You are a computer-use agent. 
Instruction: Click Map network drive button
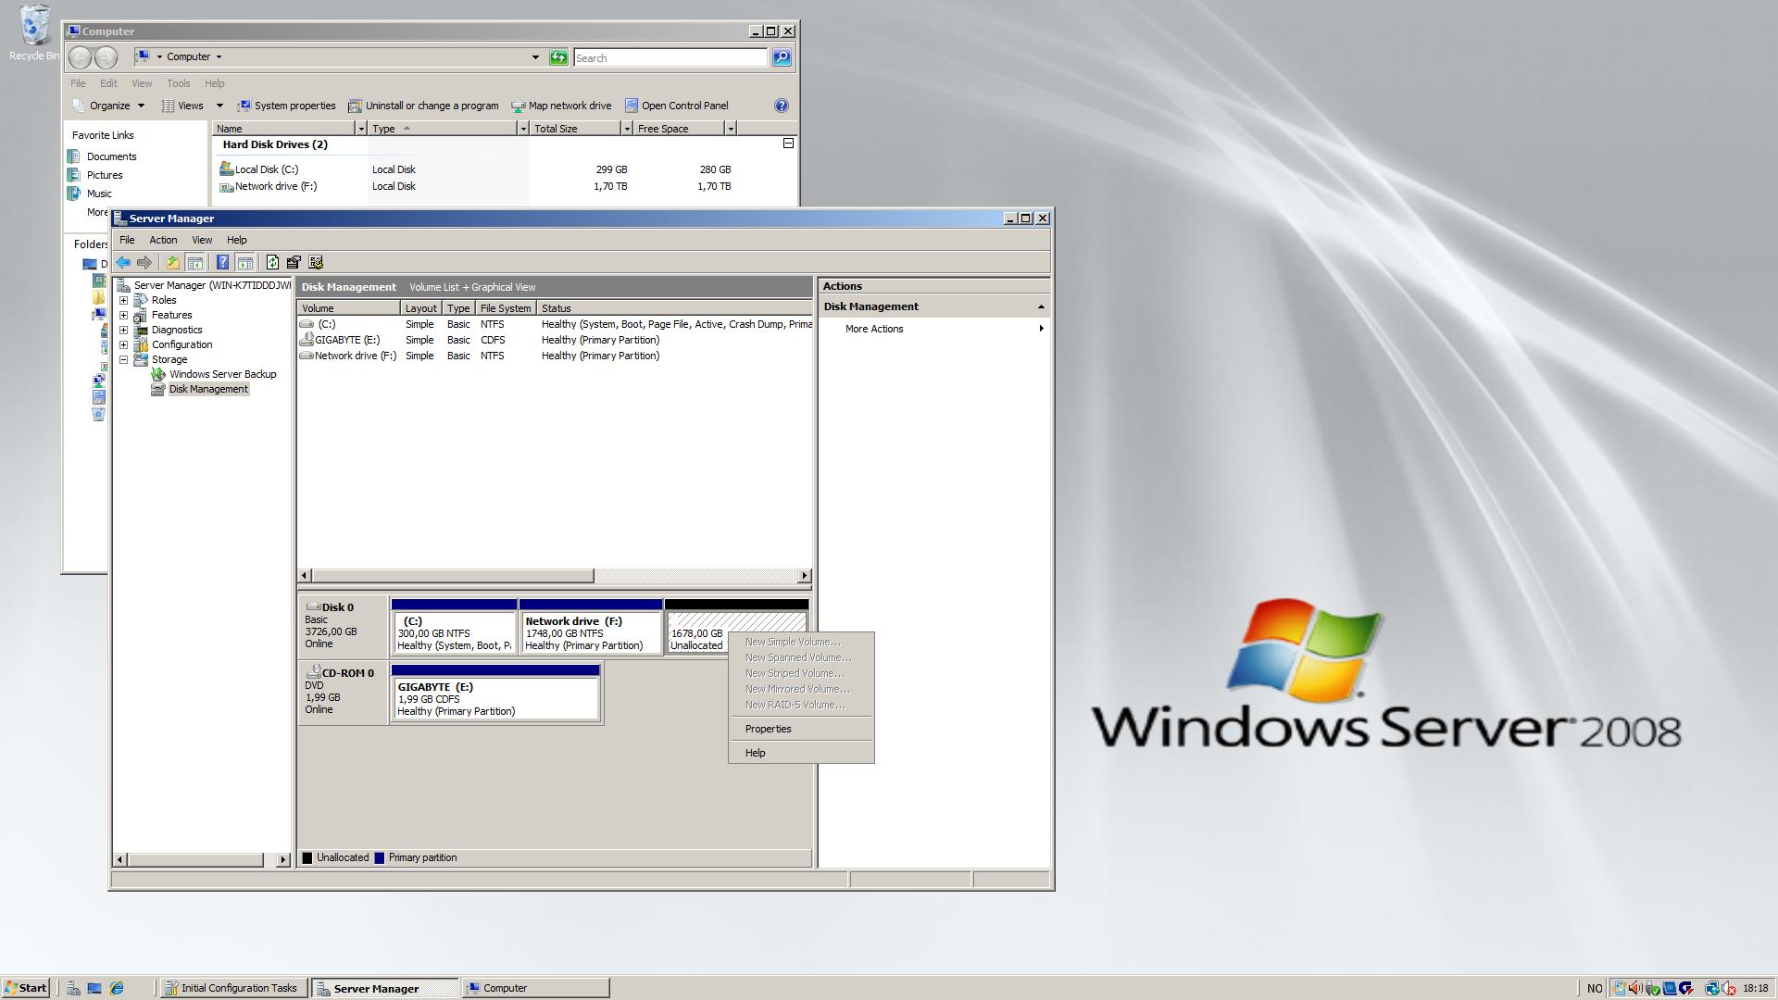pos(561,106)
